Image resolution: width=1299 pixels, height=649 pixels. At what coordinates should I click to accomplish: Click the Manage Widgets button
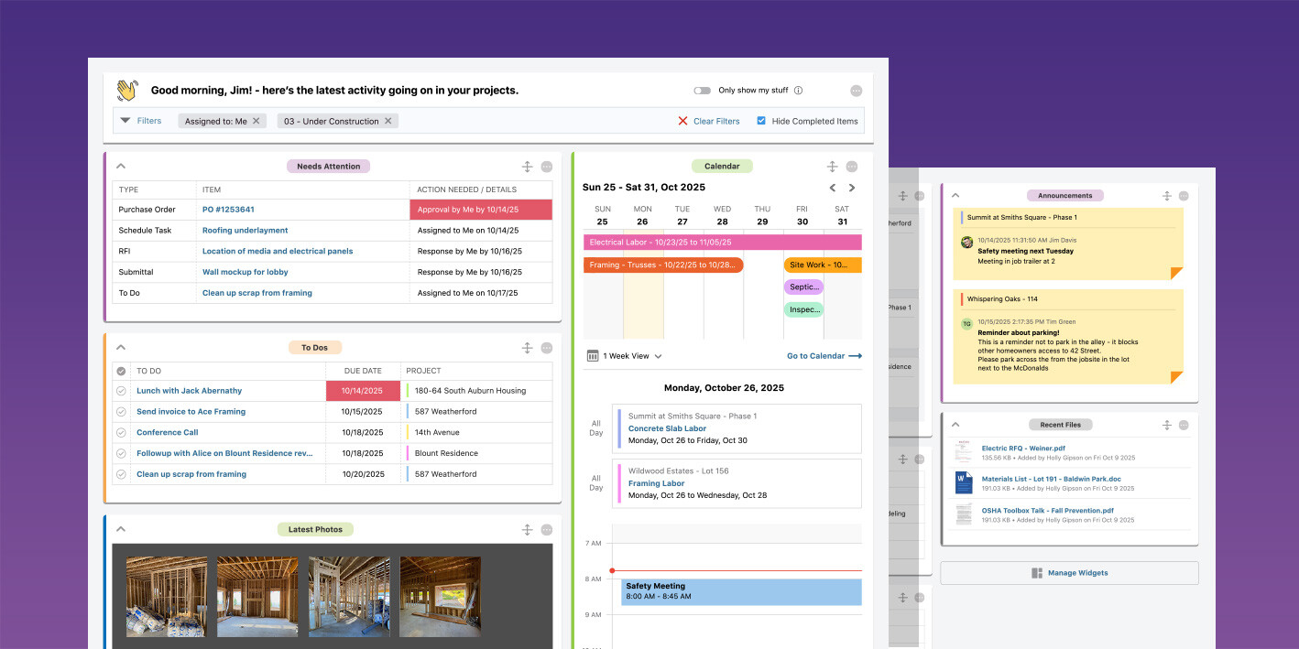pyautogui.click(x=1069, y=573)
